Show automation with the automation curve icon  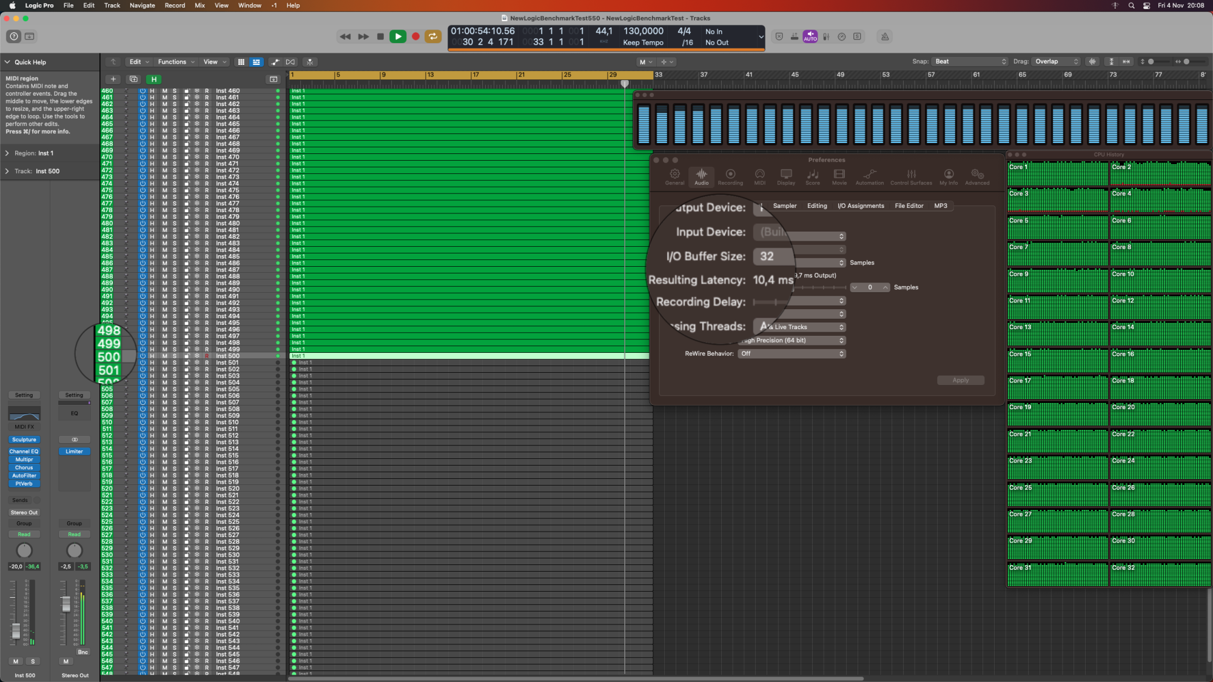[275, 62]
